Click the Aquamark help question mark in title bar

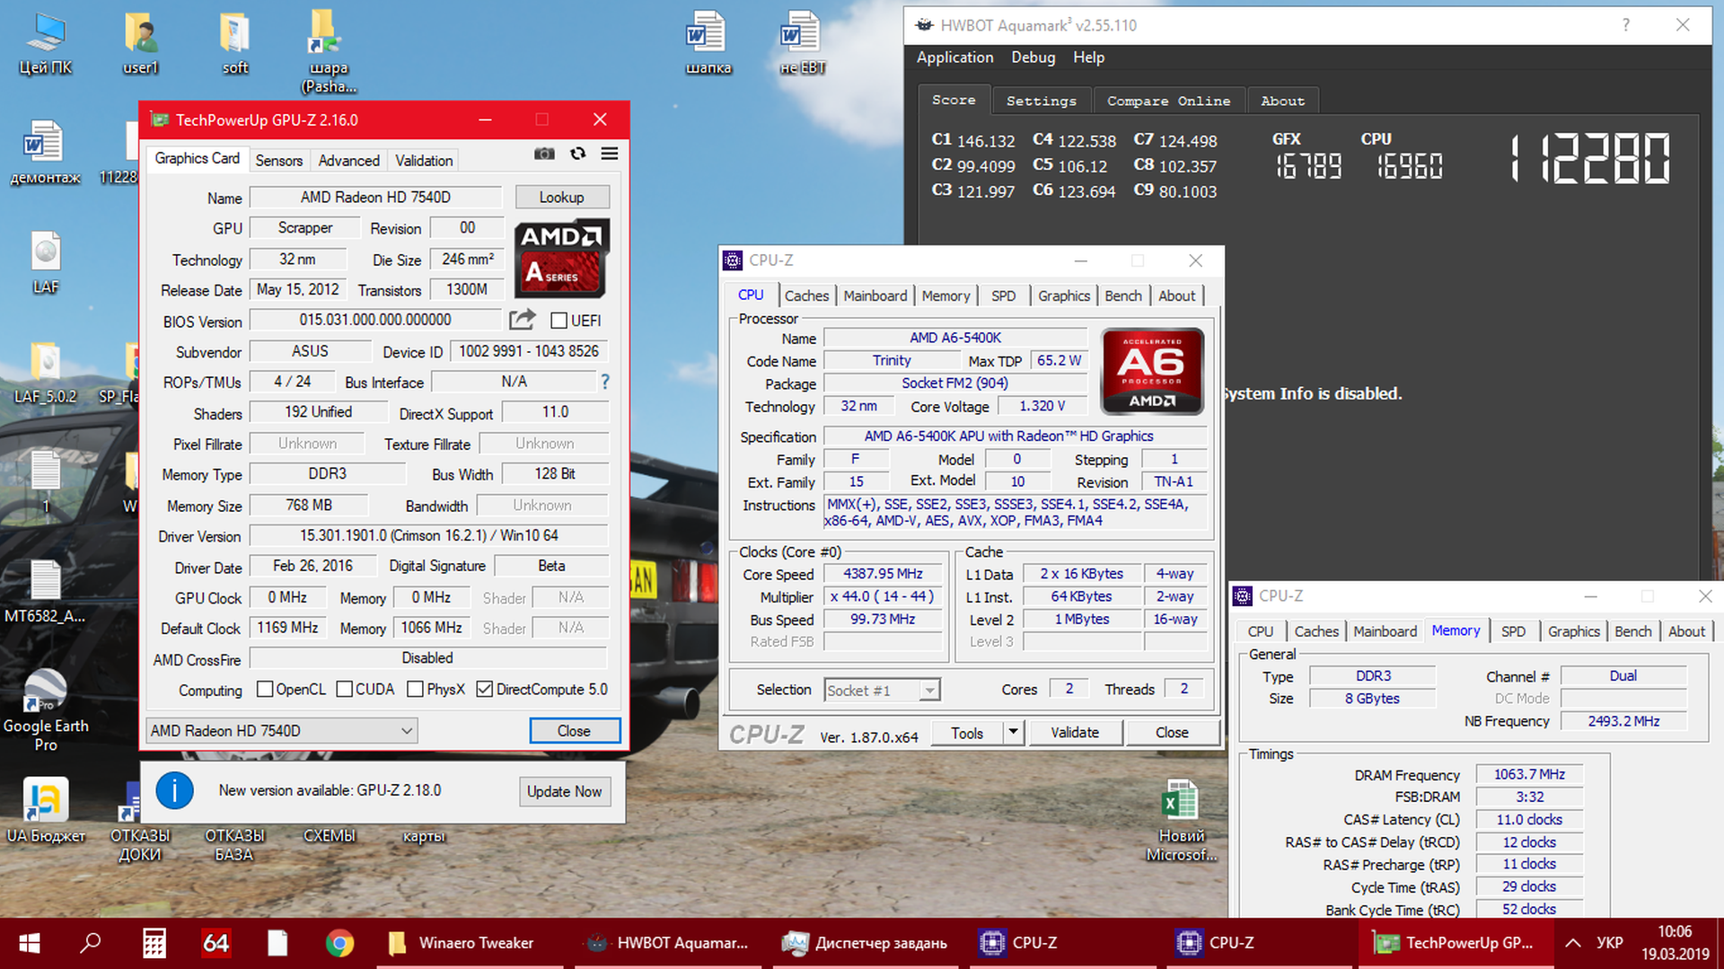tap(1625, 25)
